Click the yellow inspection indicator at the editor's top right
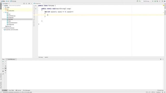The image size is (166, 93). click(x=163, y=5)
